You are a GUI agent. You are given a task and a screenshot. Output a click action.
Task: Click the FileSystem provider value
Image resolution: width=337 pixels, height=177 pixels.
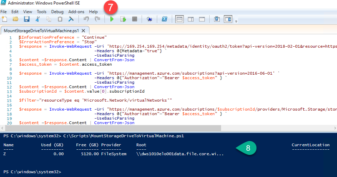(x=114, y=154)
